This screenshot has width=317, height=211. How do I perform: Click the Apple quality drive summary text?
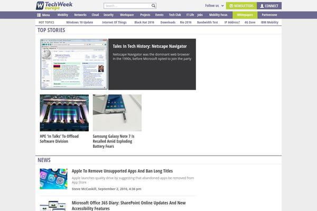pyautogui.click(x=133, y=180)
